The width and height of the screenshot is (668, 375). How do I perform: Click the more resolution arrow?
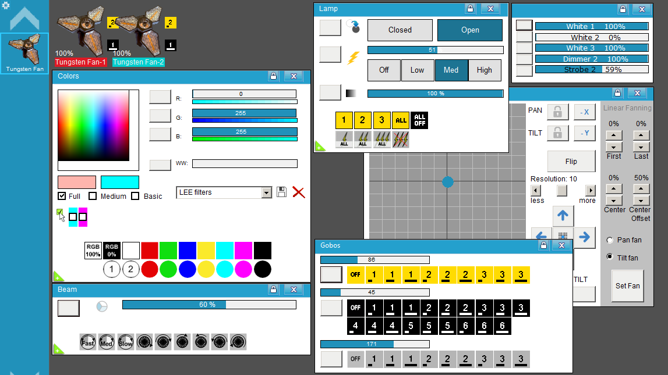[x=591, y=191]
